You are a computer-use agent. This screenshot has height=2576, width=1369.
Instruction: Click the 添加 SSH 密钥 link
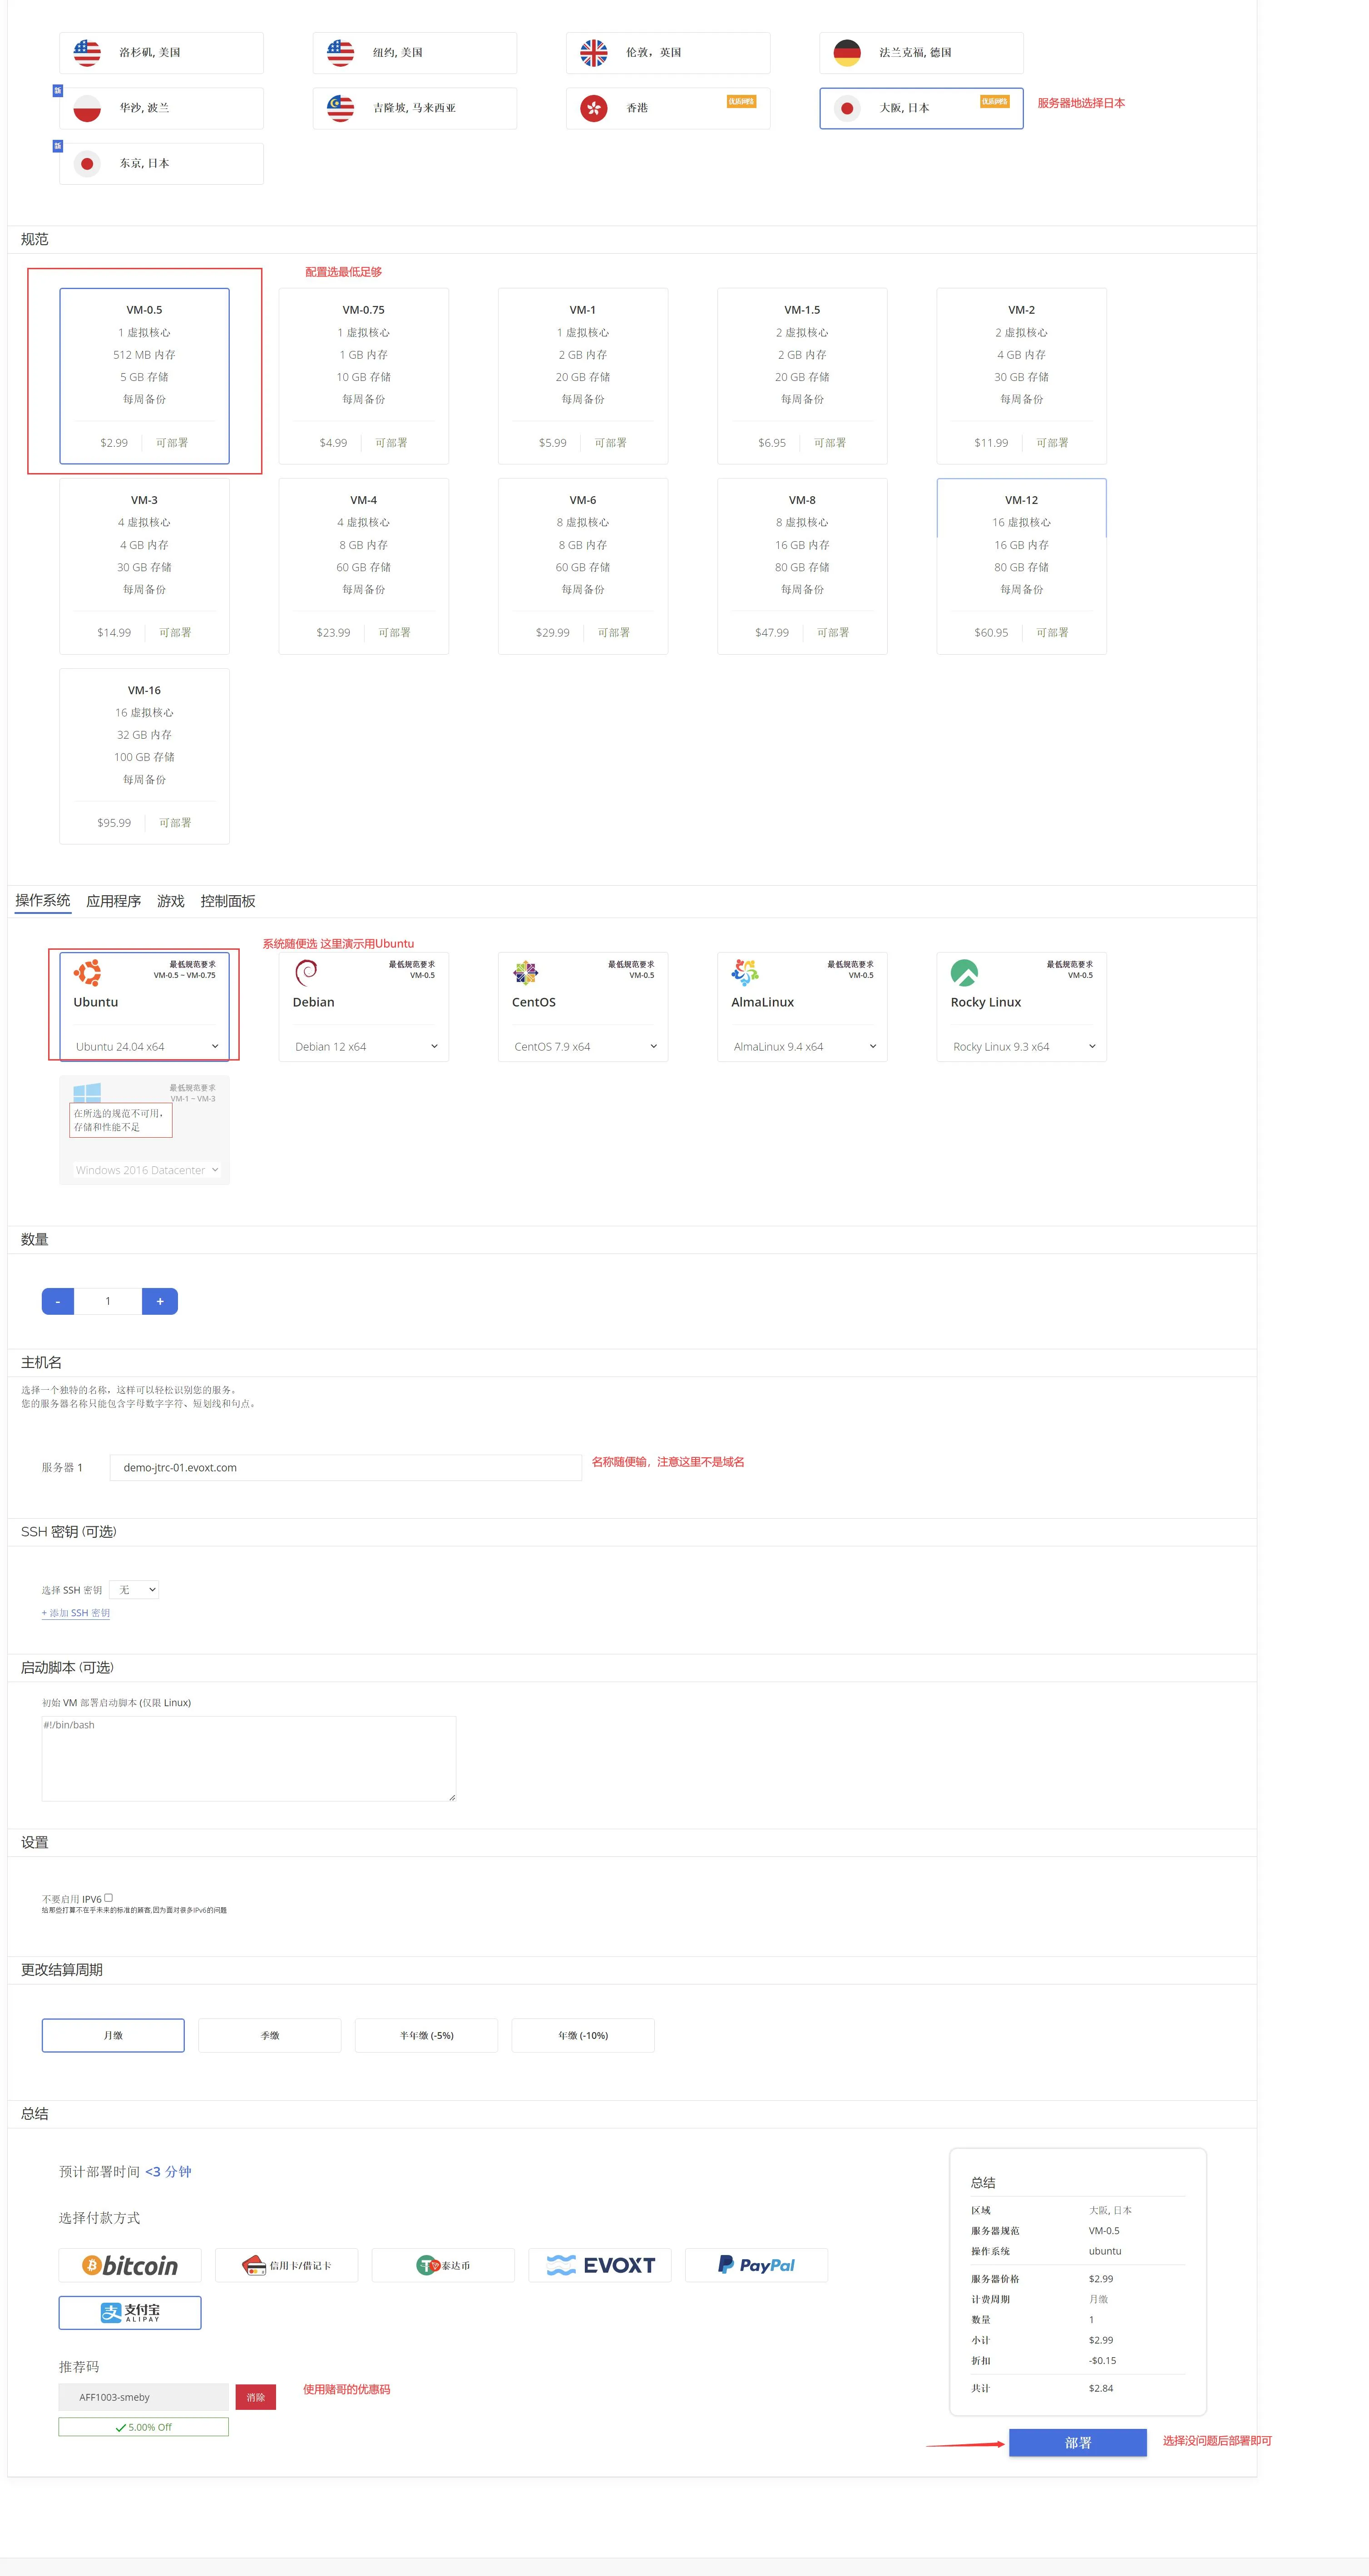pos(76,1613)
